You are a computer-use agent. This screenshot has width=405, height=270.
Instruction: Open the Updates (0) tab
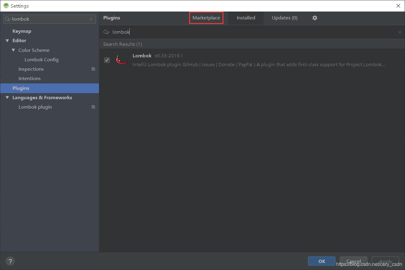tap(285, 18)
